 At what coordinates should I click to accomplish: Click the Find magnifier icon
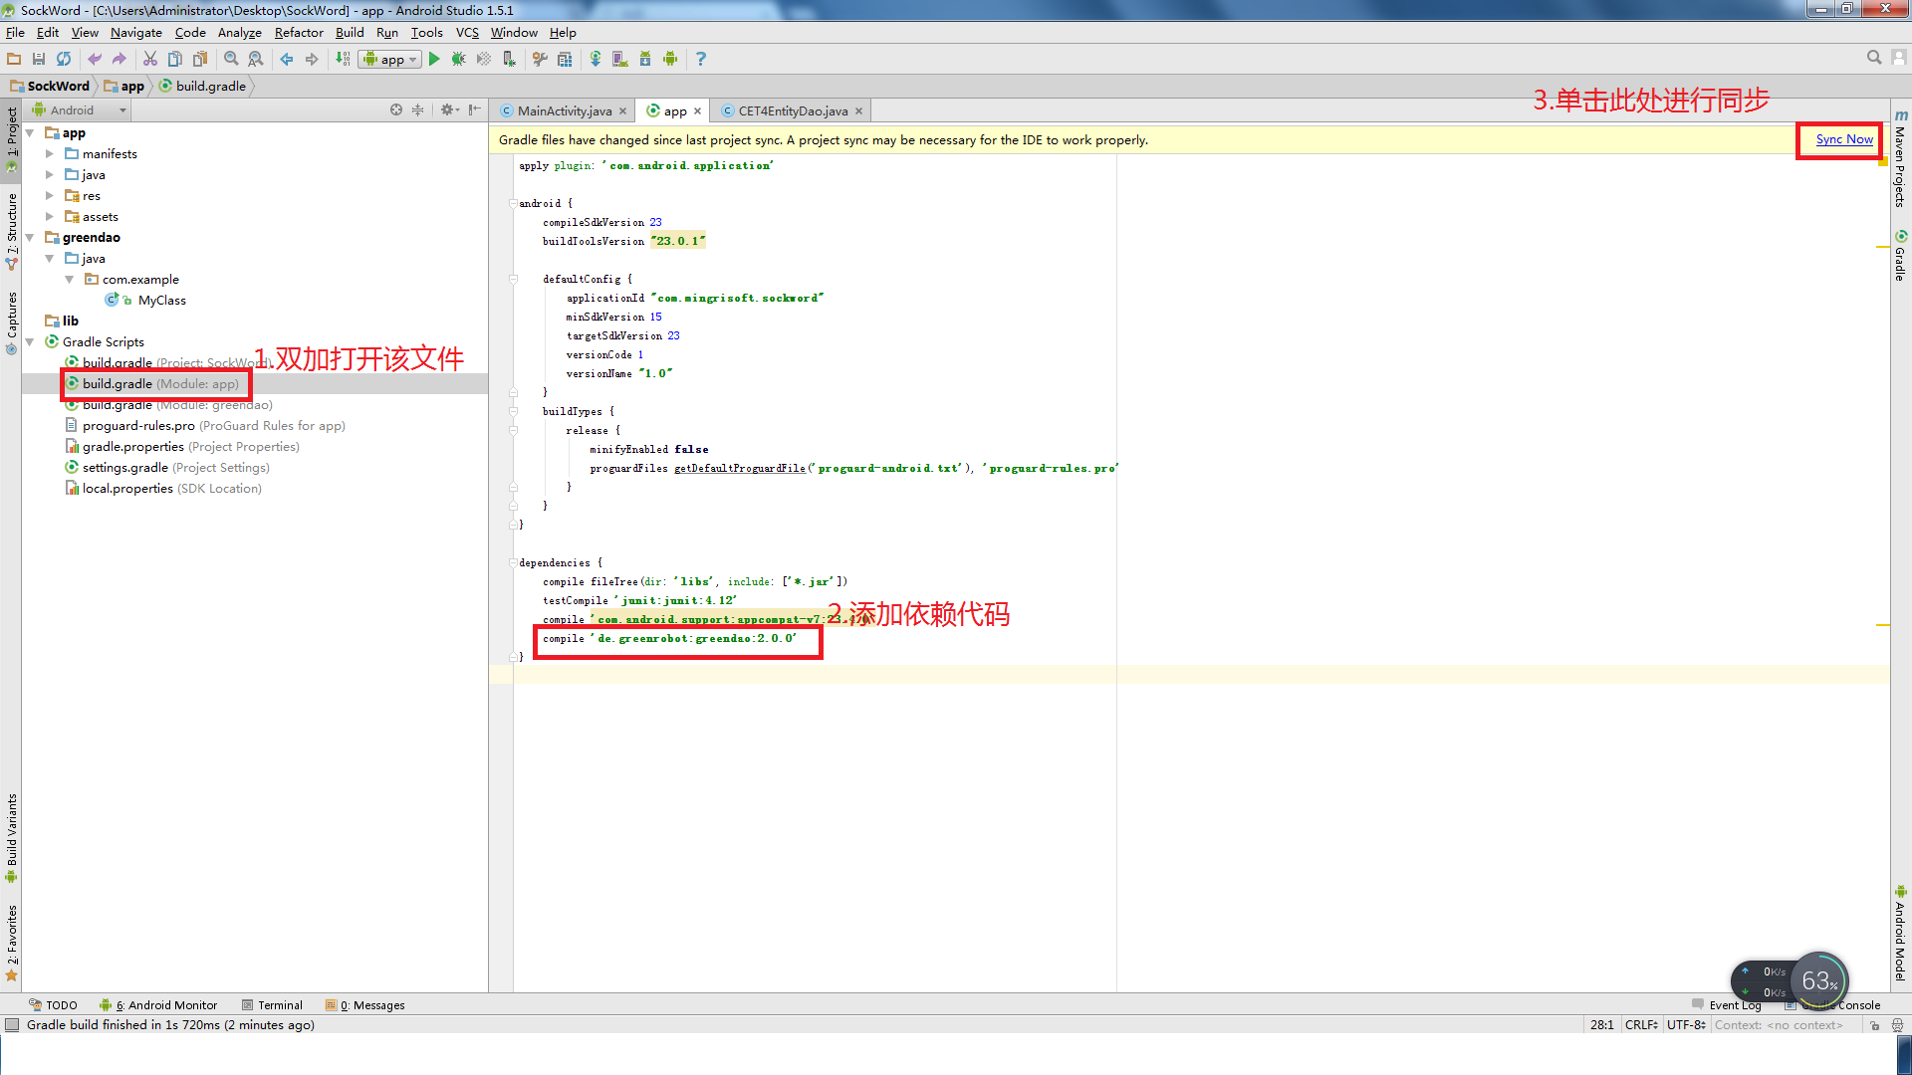point(231,59)
